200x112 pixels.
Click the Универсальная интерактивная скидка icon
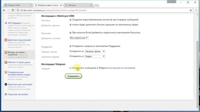tap(6, 72)
